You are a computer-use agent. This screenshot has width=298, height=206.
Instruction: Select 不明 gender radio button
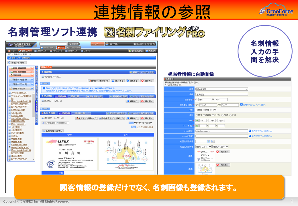click(x=211, y=110)
